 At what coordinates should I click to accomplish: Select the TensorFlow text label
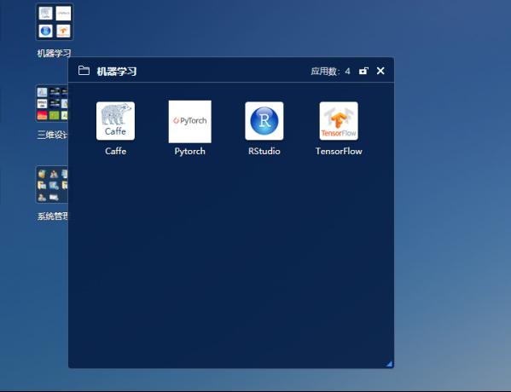[339, 151]
